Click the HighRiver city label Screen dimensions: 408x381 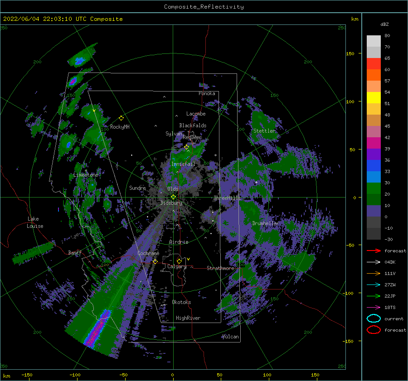[x=188, y=318]
